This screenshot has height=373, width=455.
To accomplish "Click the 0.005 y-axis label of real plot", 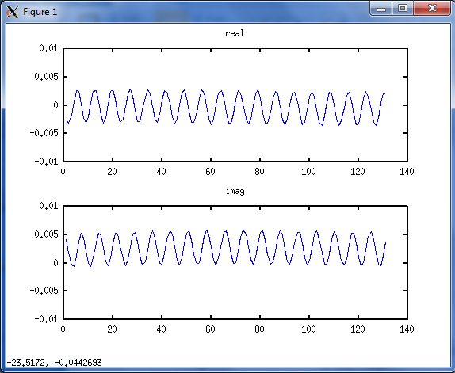I will [x=47, y=77].
